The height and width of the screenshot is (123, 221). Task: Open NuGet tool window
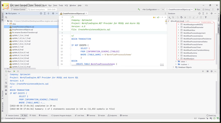[x=101, y=115]
